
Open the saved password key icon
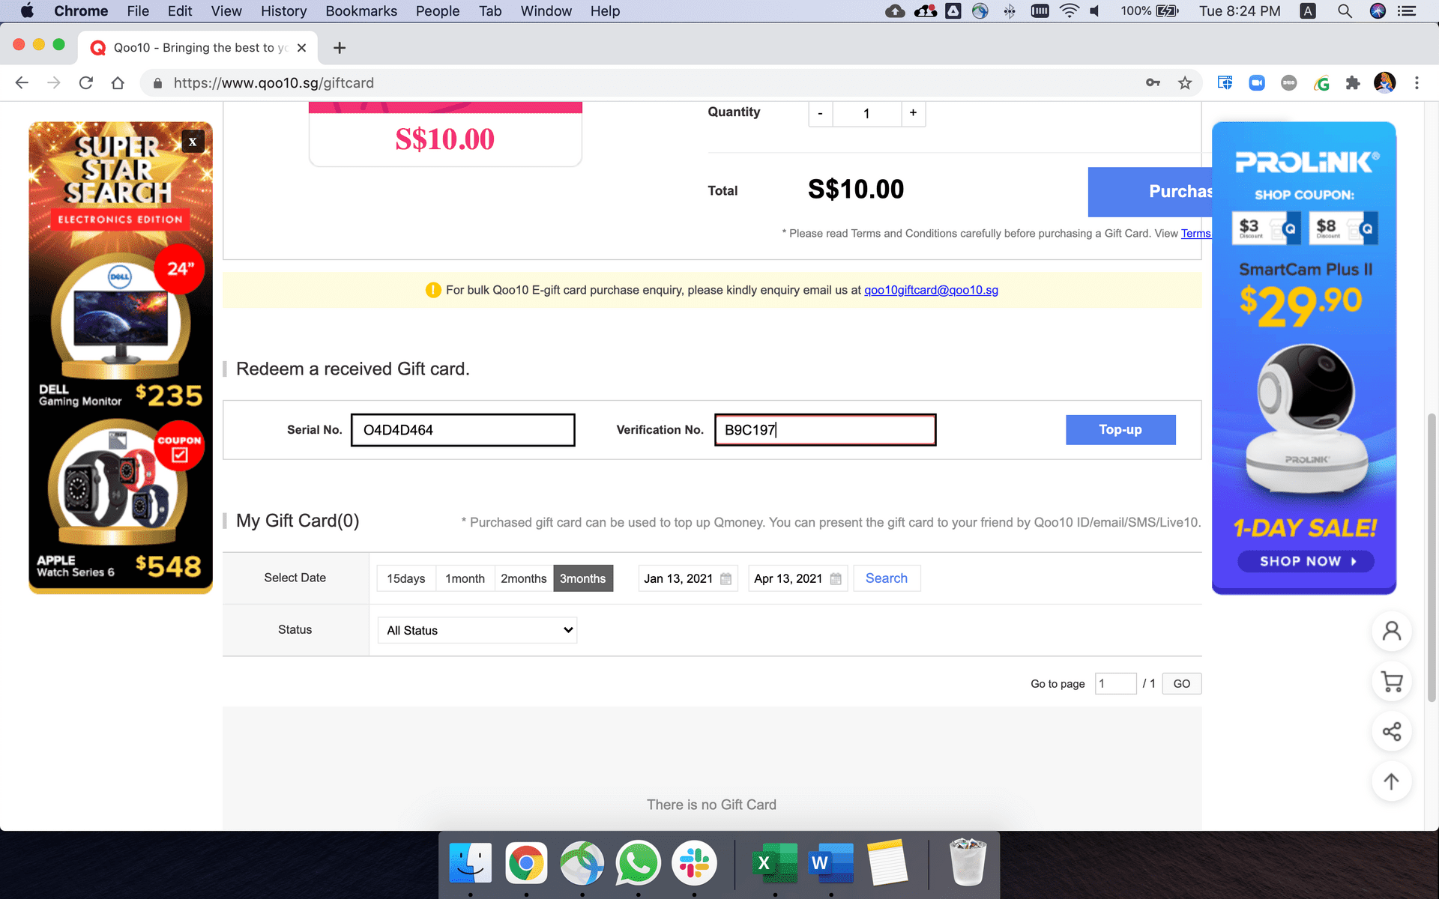[1153, 83]
